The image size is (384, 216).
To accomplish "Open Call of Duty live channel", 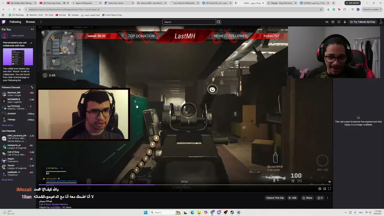I will 18,153.
